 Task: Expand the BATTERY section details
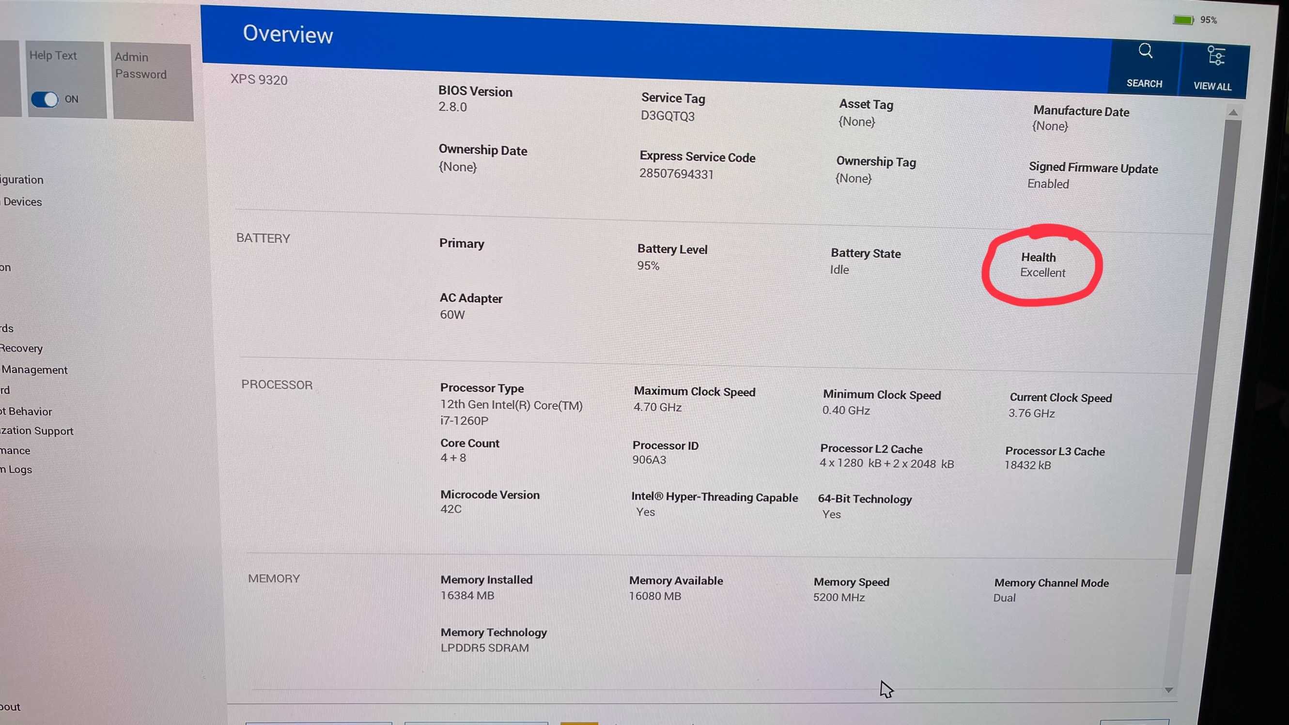point(263,237)
